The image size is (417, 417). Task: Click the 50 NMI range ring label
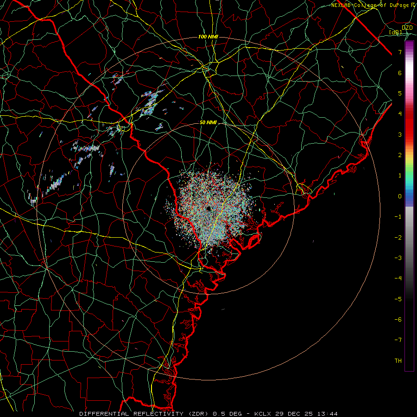[208, 122]
